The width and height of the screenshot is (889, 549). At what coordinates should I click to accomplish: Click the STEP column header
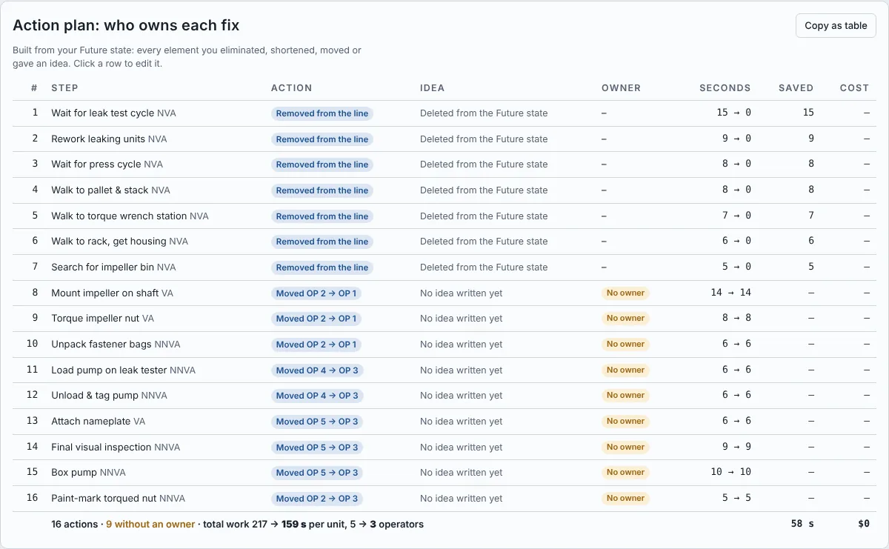64,88
